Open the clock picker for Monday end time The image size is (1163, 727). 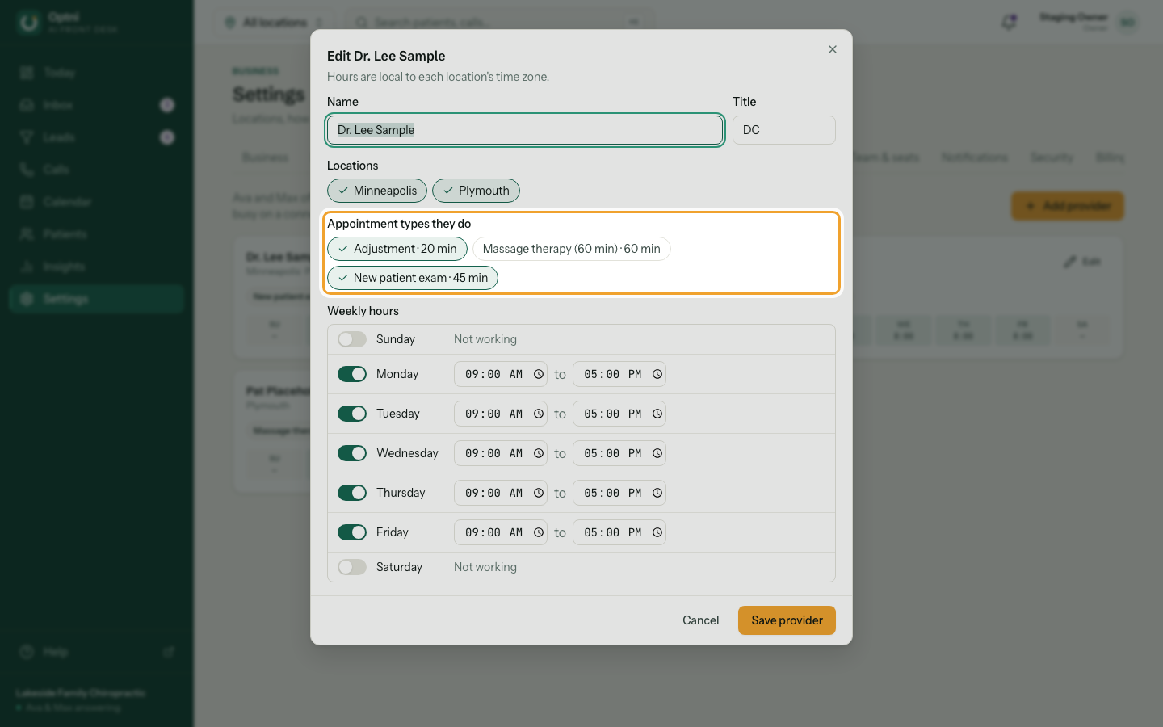(657, 374)
